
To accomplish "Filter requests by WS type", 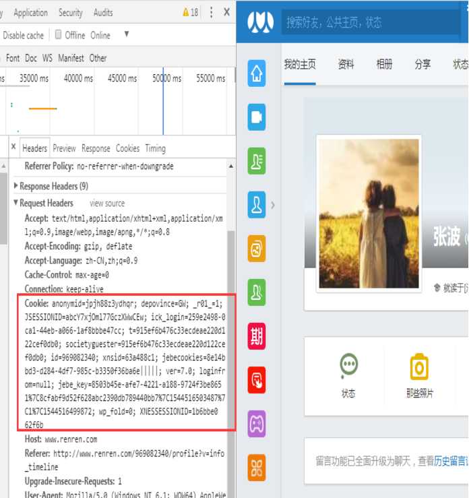I will point(47,58).
